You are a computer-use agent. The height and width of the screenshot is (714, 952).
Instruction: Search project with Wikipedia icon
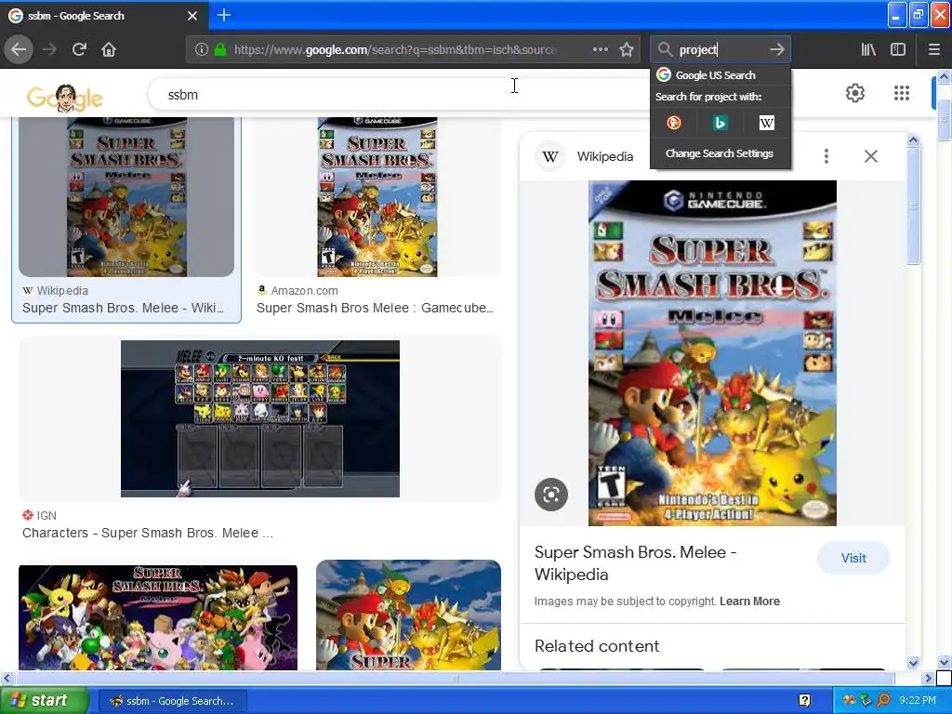[x=766, y=124]
